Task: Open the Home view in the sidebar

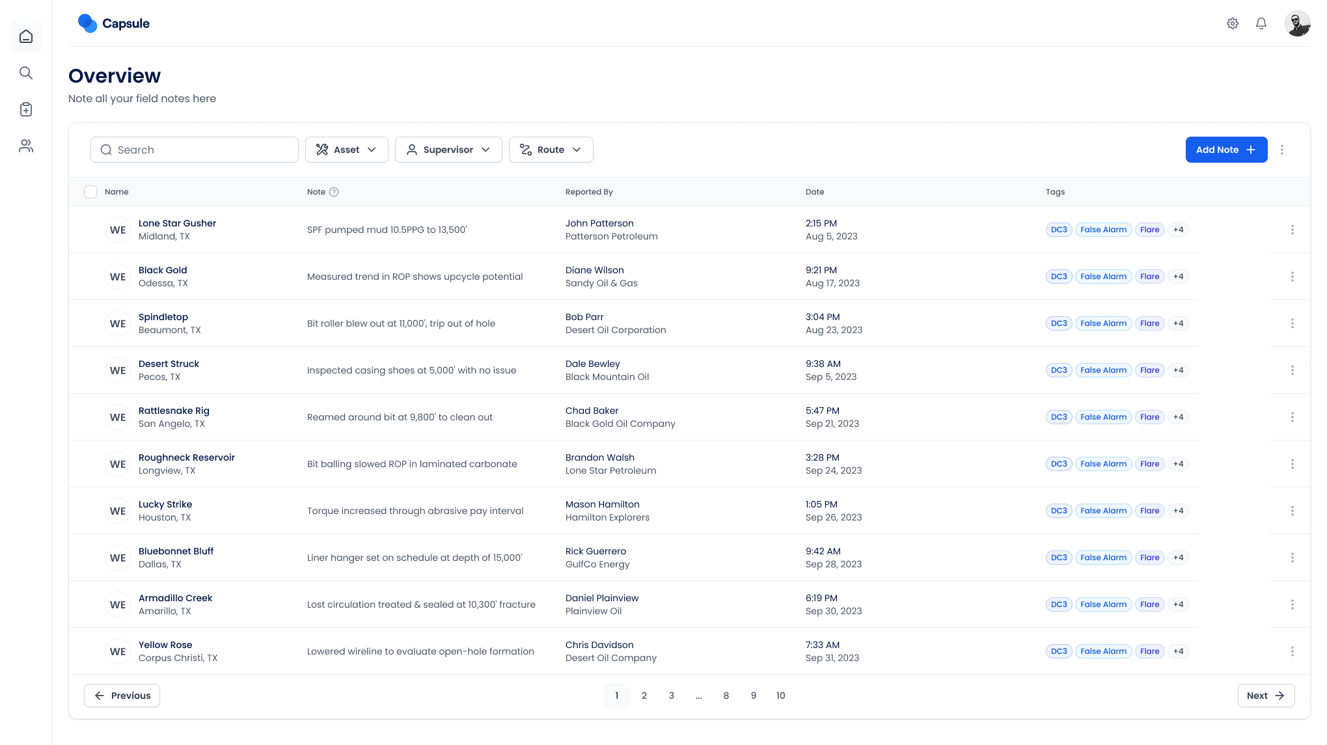Action: 25,36
